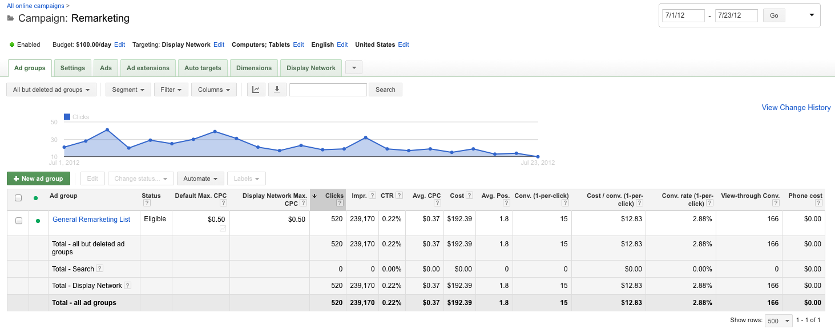This screenshot has width=835, height=329.
Task: Check the General Remarketing List row checkbox
Action: coord(18,221)
